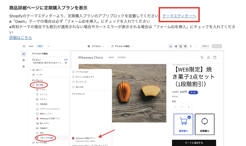Select the 通常購入 purchase option
246x146 pixels.
click(x=183, y=124)
